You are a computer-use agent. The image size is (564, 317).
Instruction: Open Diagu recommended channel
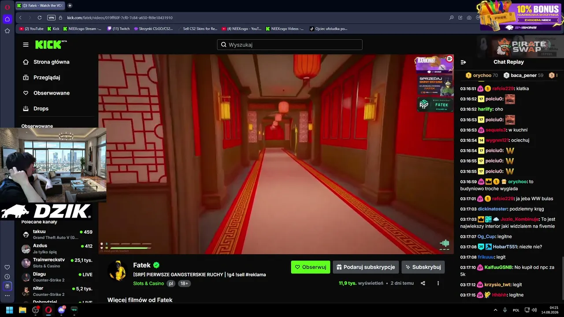(x=57, y=277)
